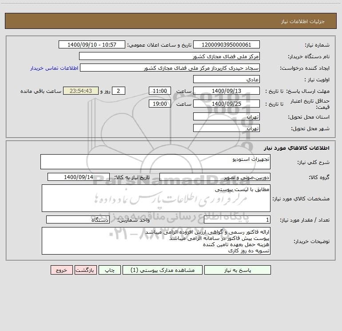The image size is (342, 331).
Task: Click the label توضیحات خریدار
Action: 311,241
